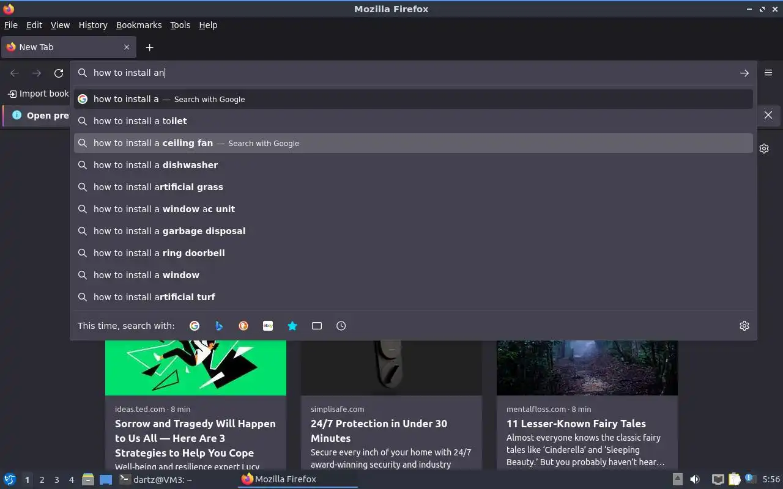Click the mentalfloss.com forest thumbnail image
This screenshot has width=783, height=489.
(587, 367)
